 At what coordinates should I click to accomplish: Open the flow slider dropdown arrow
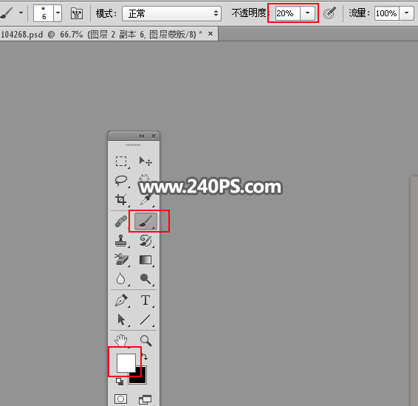(x=406, y=13)
